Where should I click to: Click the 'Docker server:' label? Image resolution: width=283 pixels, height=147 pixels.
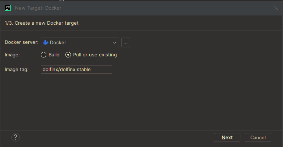21,42
